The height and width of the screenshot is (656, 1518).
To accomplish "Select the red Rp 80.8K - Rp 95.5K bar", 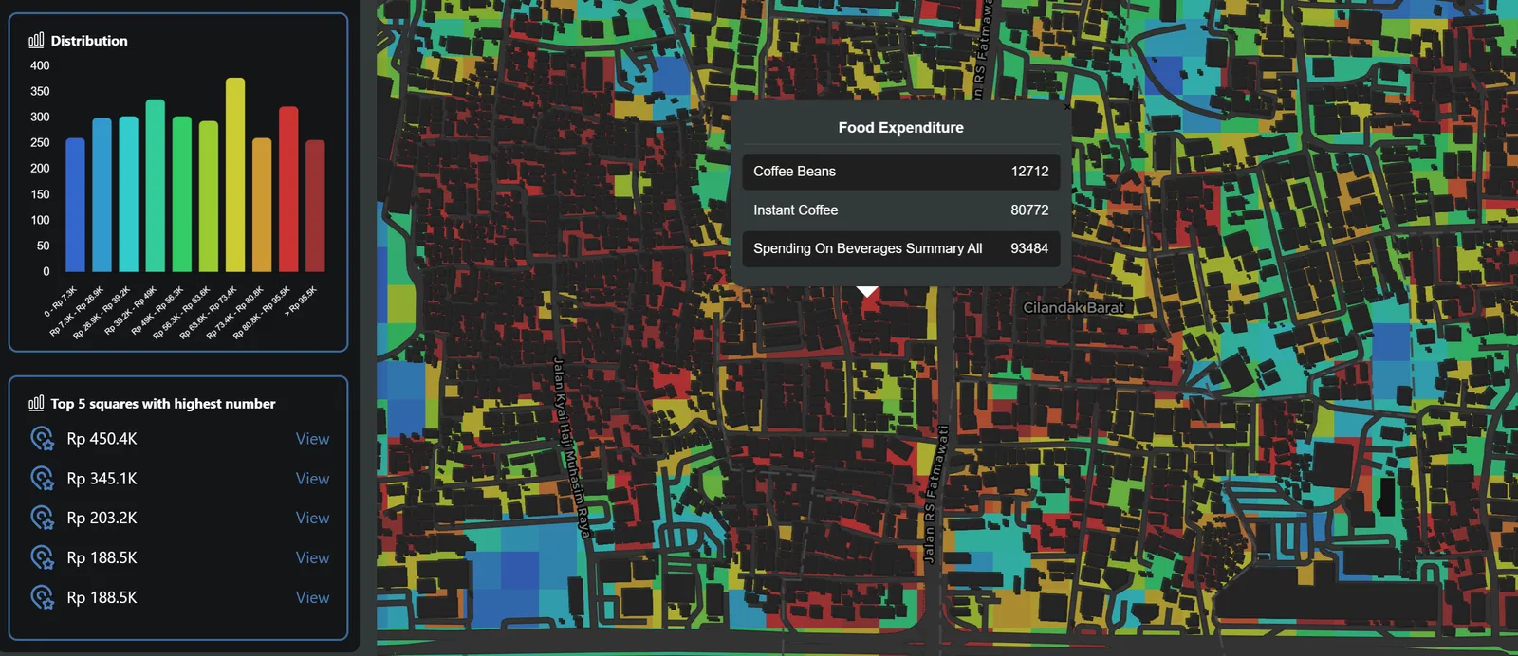I will point(288,190).
